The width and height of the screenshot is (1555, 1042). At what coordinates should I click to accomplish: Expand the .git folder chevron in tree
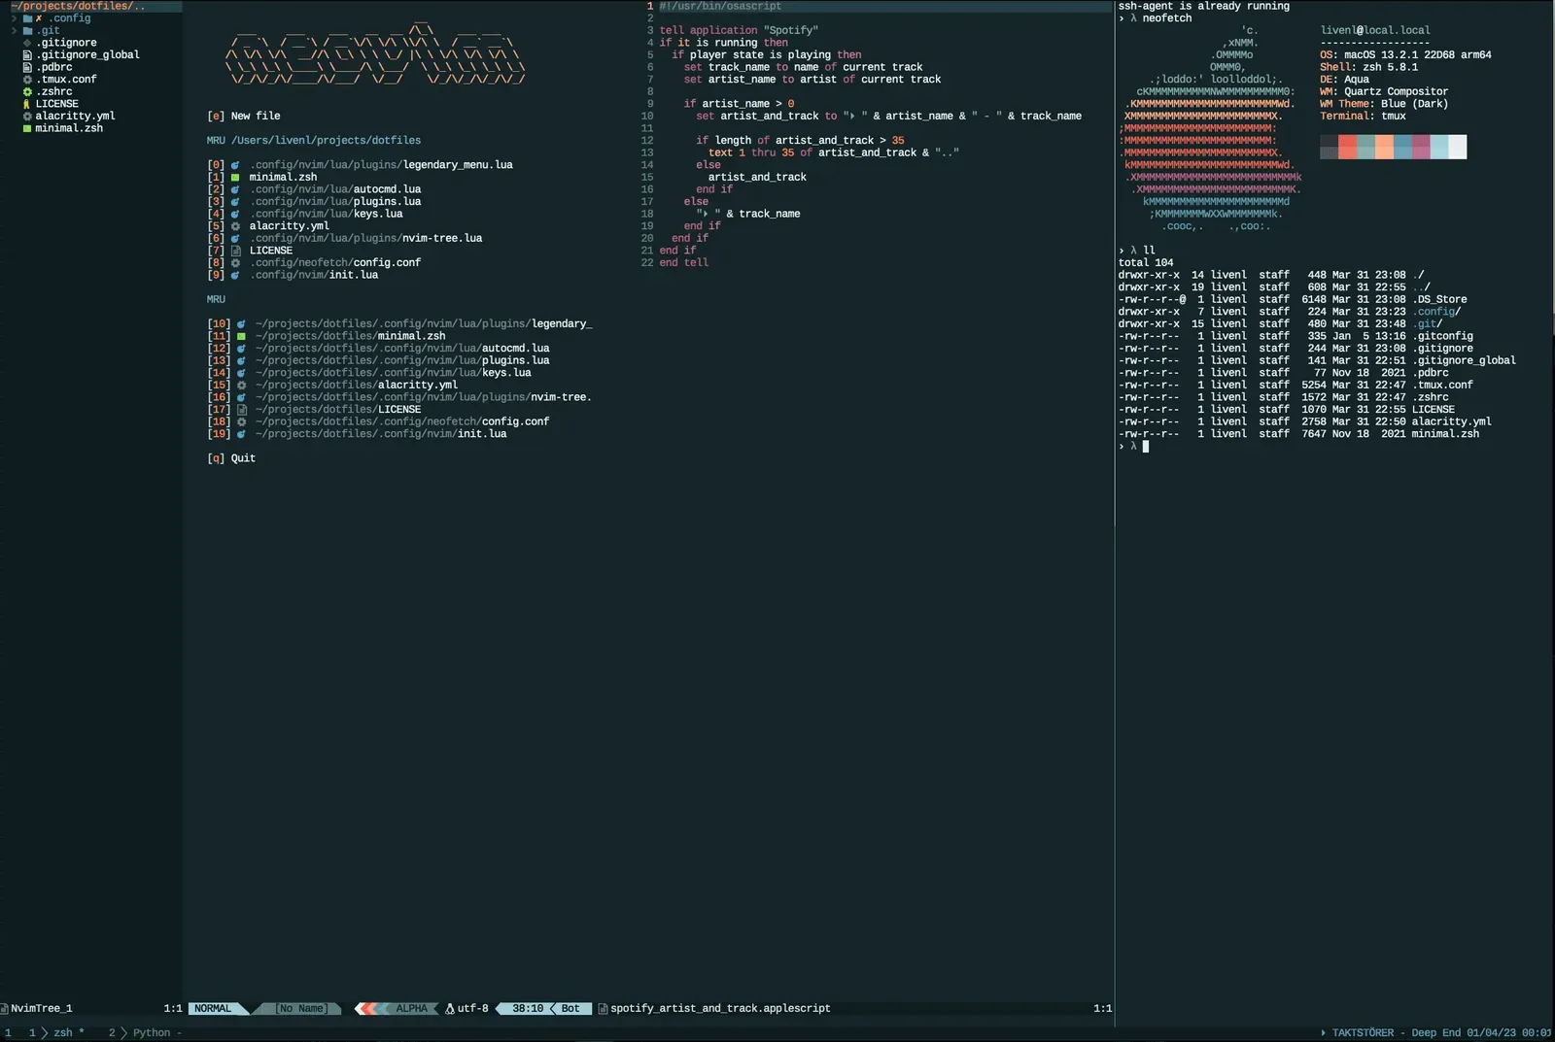click(14, 31)
